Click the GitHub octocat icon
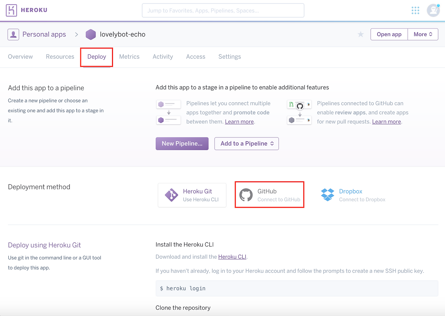 pos(246,195)
